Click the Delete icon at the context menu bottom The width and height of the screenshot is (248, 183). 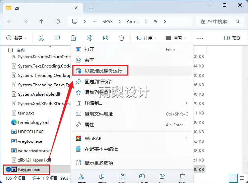[x=182, y=176]
